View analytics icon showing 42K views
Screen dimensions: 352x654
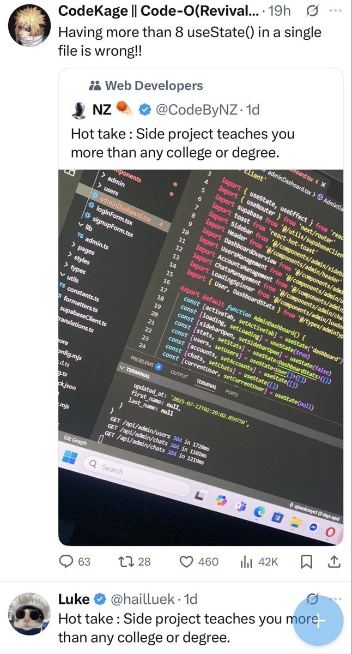[247, 562]
